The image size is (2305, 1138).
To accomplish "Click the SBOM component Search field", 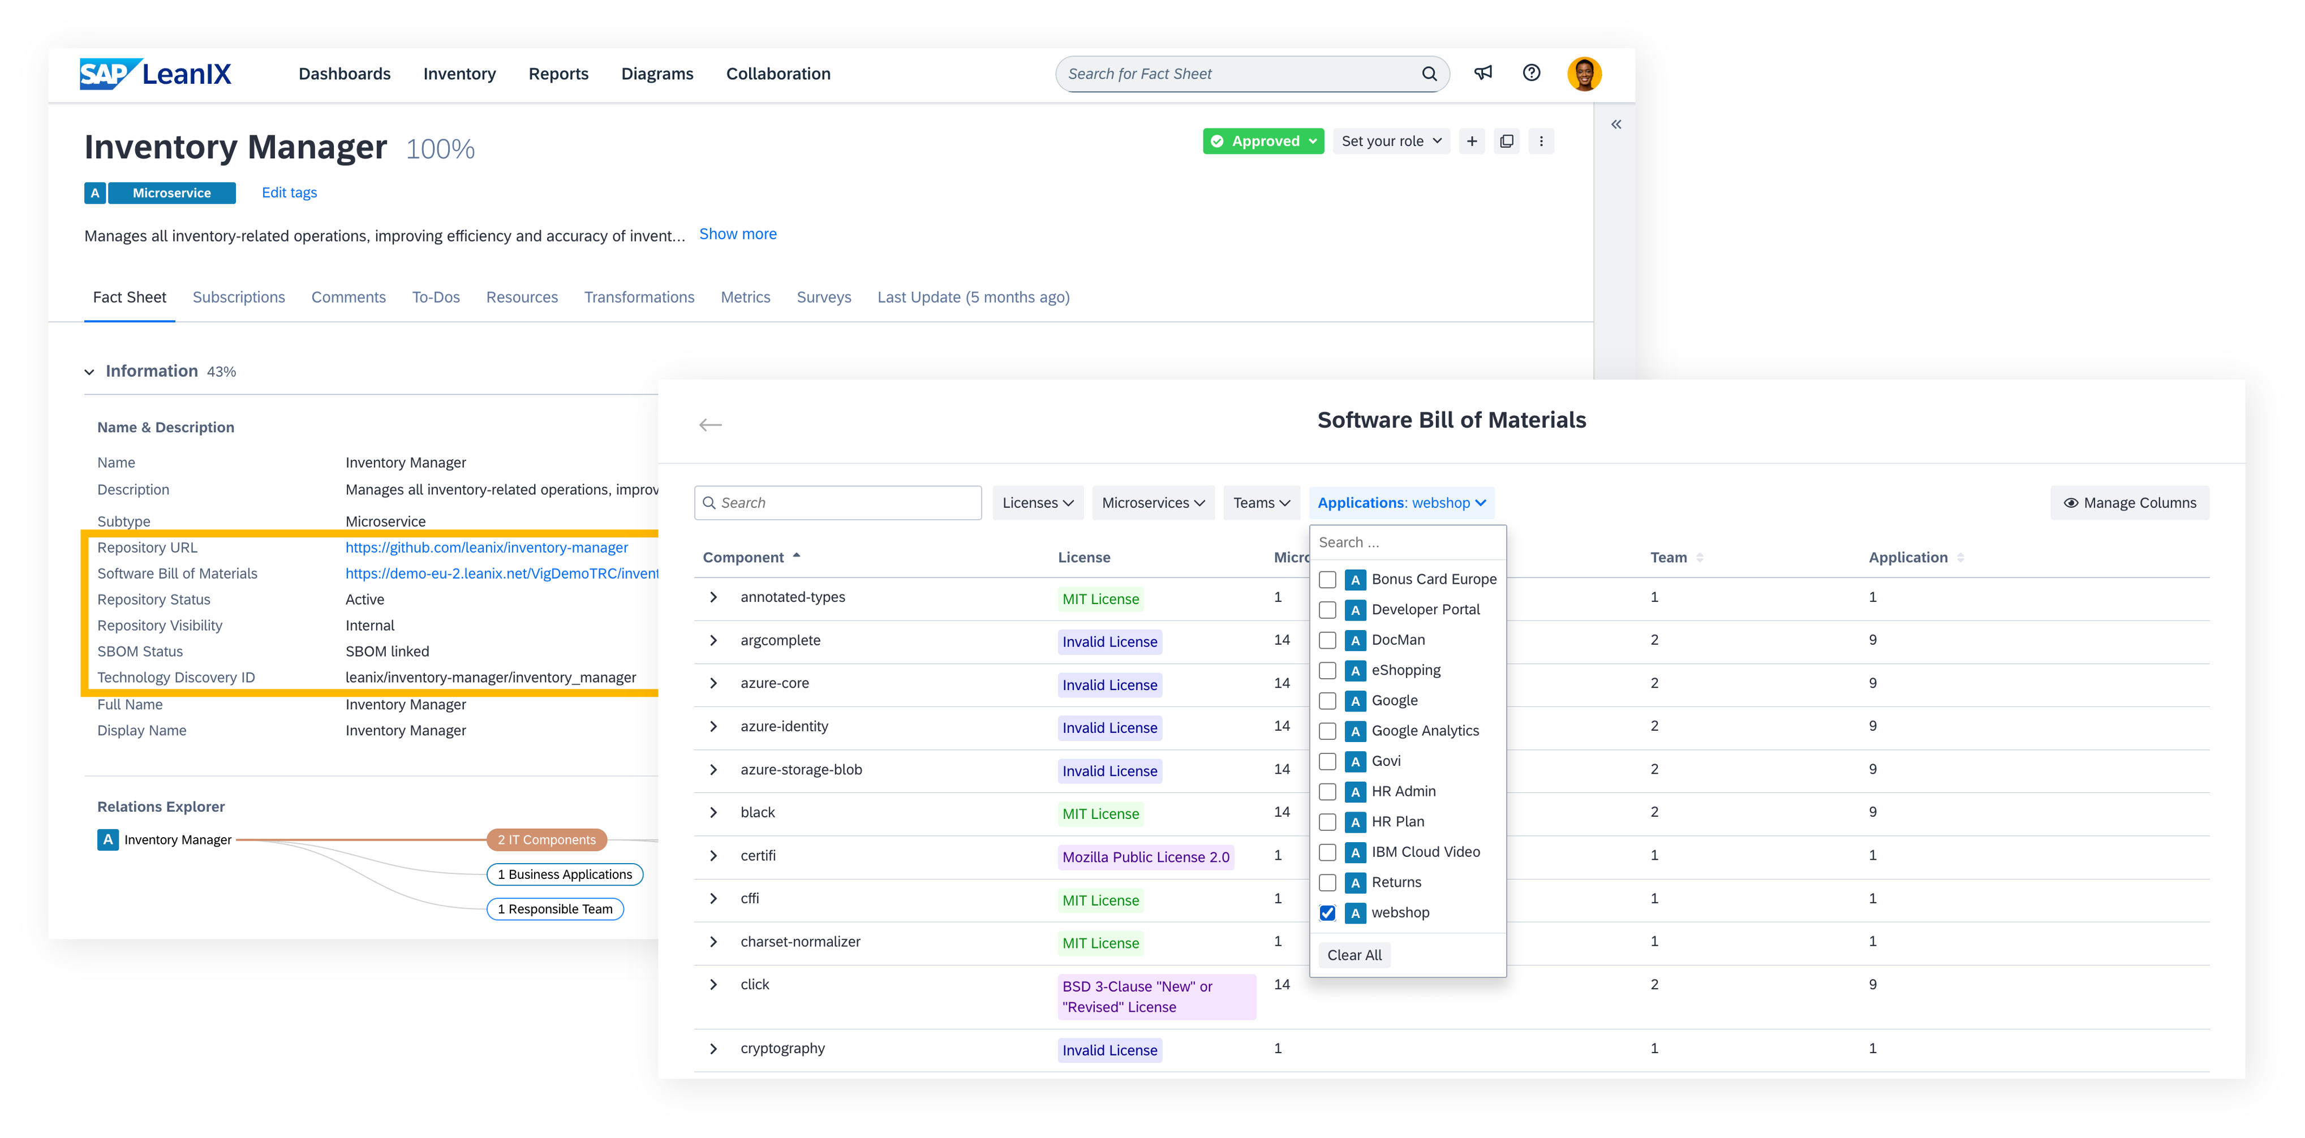I will (837, 503).
